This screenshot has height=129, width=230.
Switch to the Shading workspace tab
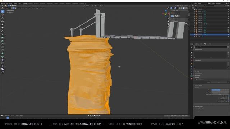(x=56, y=3)
